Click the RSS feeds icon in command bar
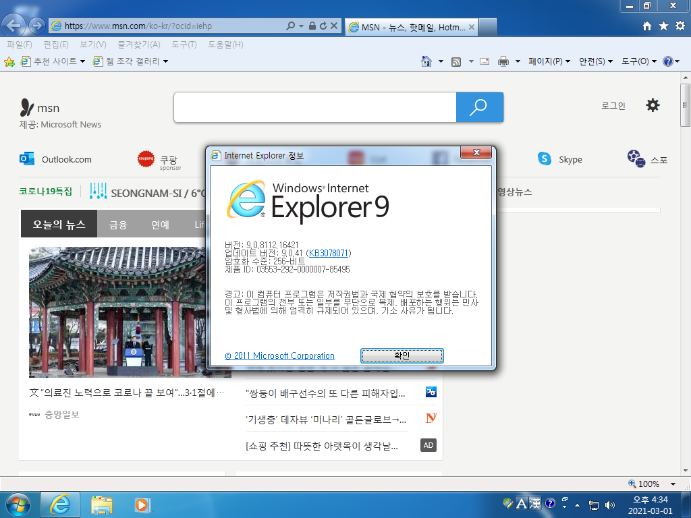This screenshot has width=691, height=518. (456, 61)
